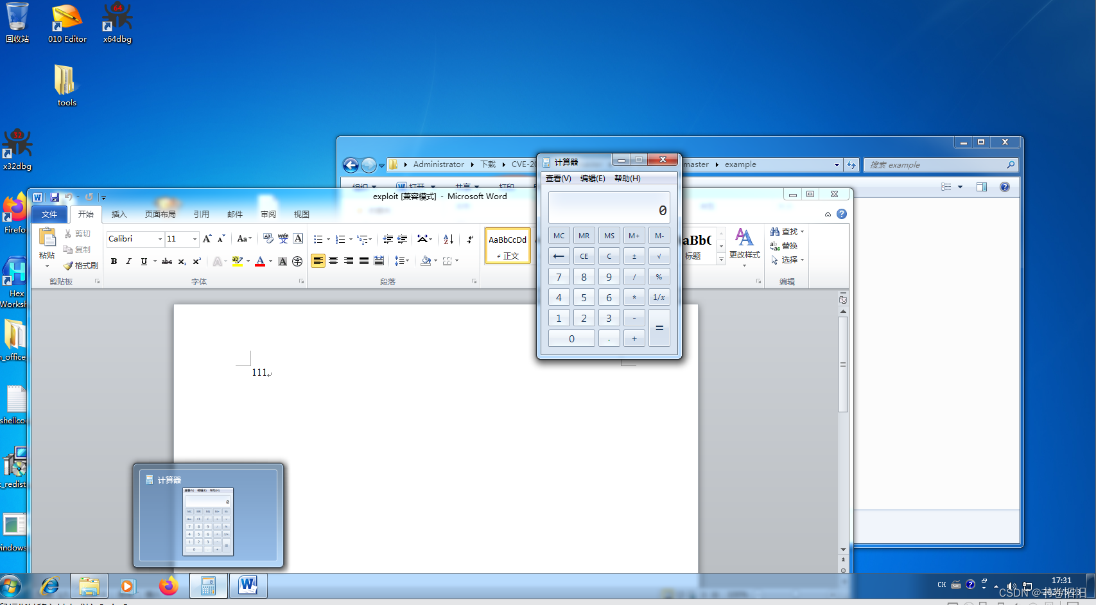Screen dimensions: 1096x605
Task: Open Word help with the blue question icon
Action: point(842,214)
